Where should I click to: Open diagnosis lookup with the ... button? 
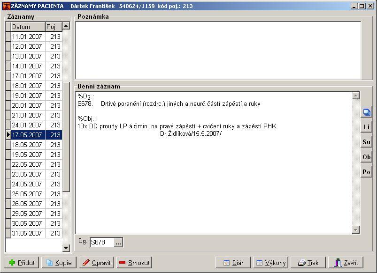click(x=118, y=243)
